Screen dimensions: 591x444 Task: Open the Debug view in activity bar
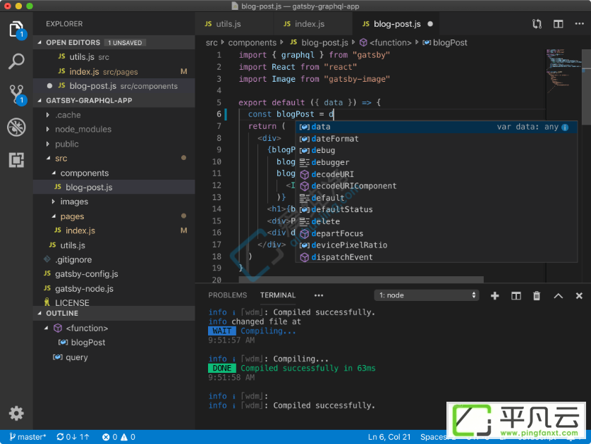pyautogui.click(x=16, y=127)
